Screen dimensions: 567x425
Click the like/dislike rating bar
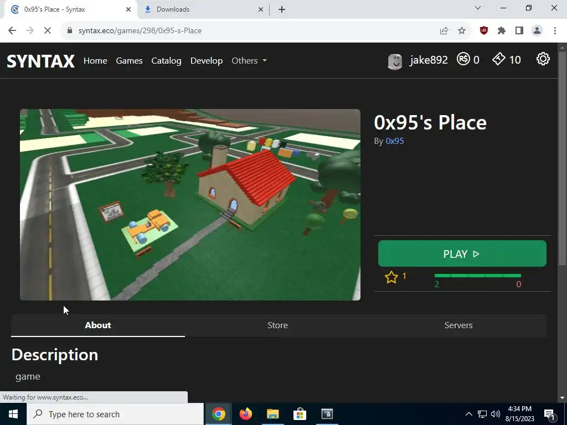(x=478, y=276)
